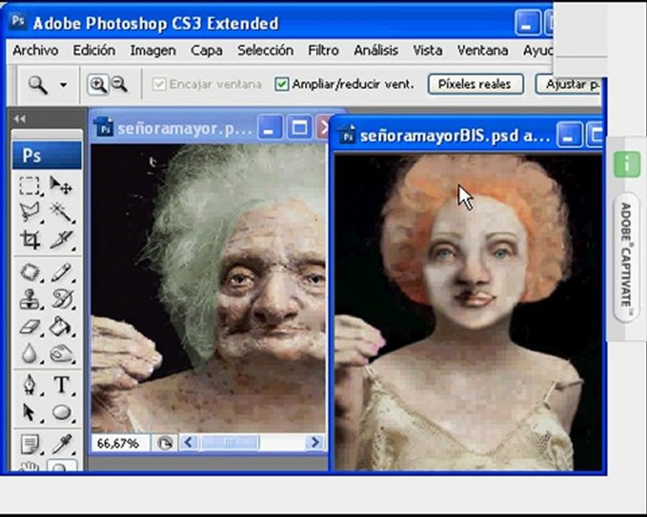
Task: Open the Ventana menu
Action: 482,50
